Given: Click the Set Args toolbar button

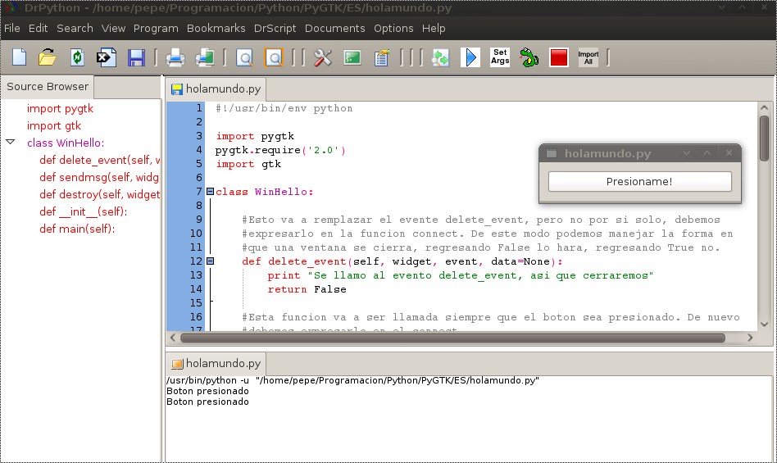Looking at the screenshot, I should (x=500, y=57).
